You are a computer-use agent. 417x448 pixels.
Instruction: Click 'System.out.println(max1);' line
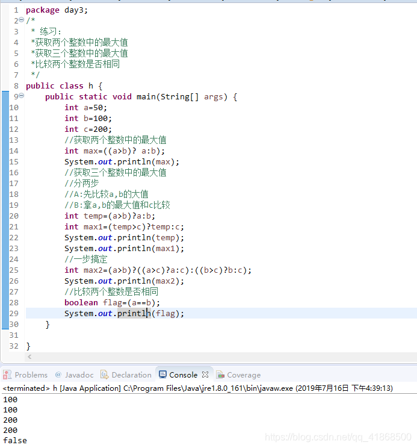tap(124, 249)
